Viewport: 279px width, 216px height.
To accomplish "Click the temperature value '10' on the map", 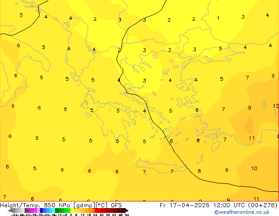I will pyautogui.click(x=254, y=168).
